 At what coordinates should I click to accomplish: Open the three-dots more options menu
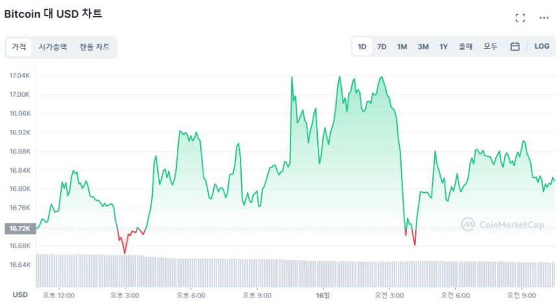pyautogui.click(x=544, y=18)
